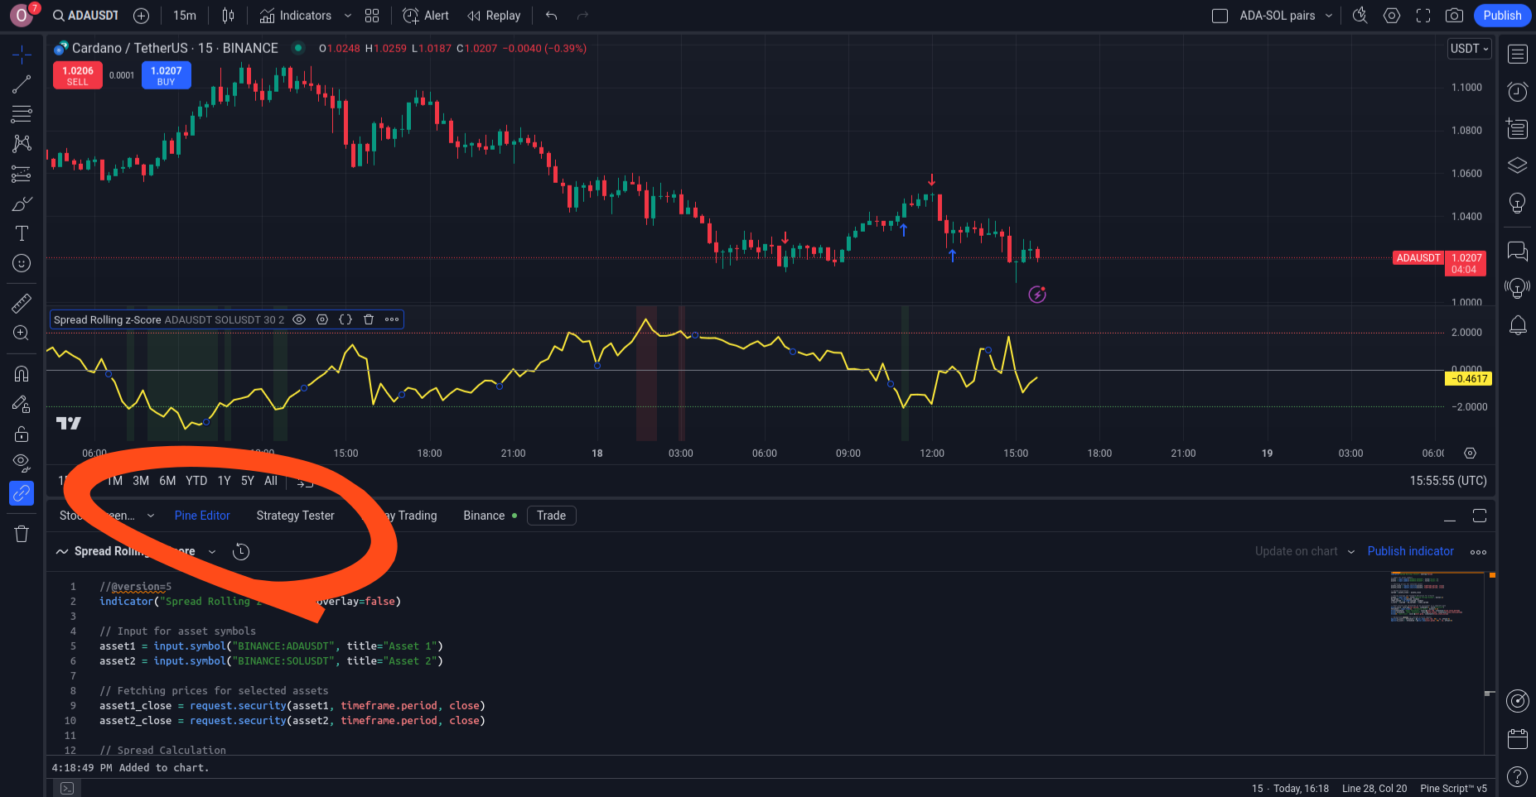Open the ADAUSDT symbol search
This screenshot has height=797, width=1536.
[x=85, y=16]
